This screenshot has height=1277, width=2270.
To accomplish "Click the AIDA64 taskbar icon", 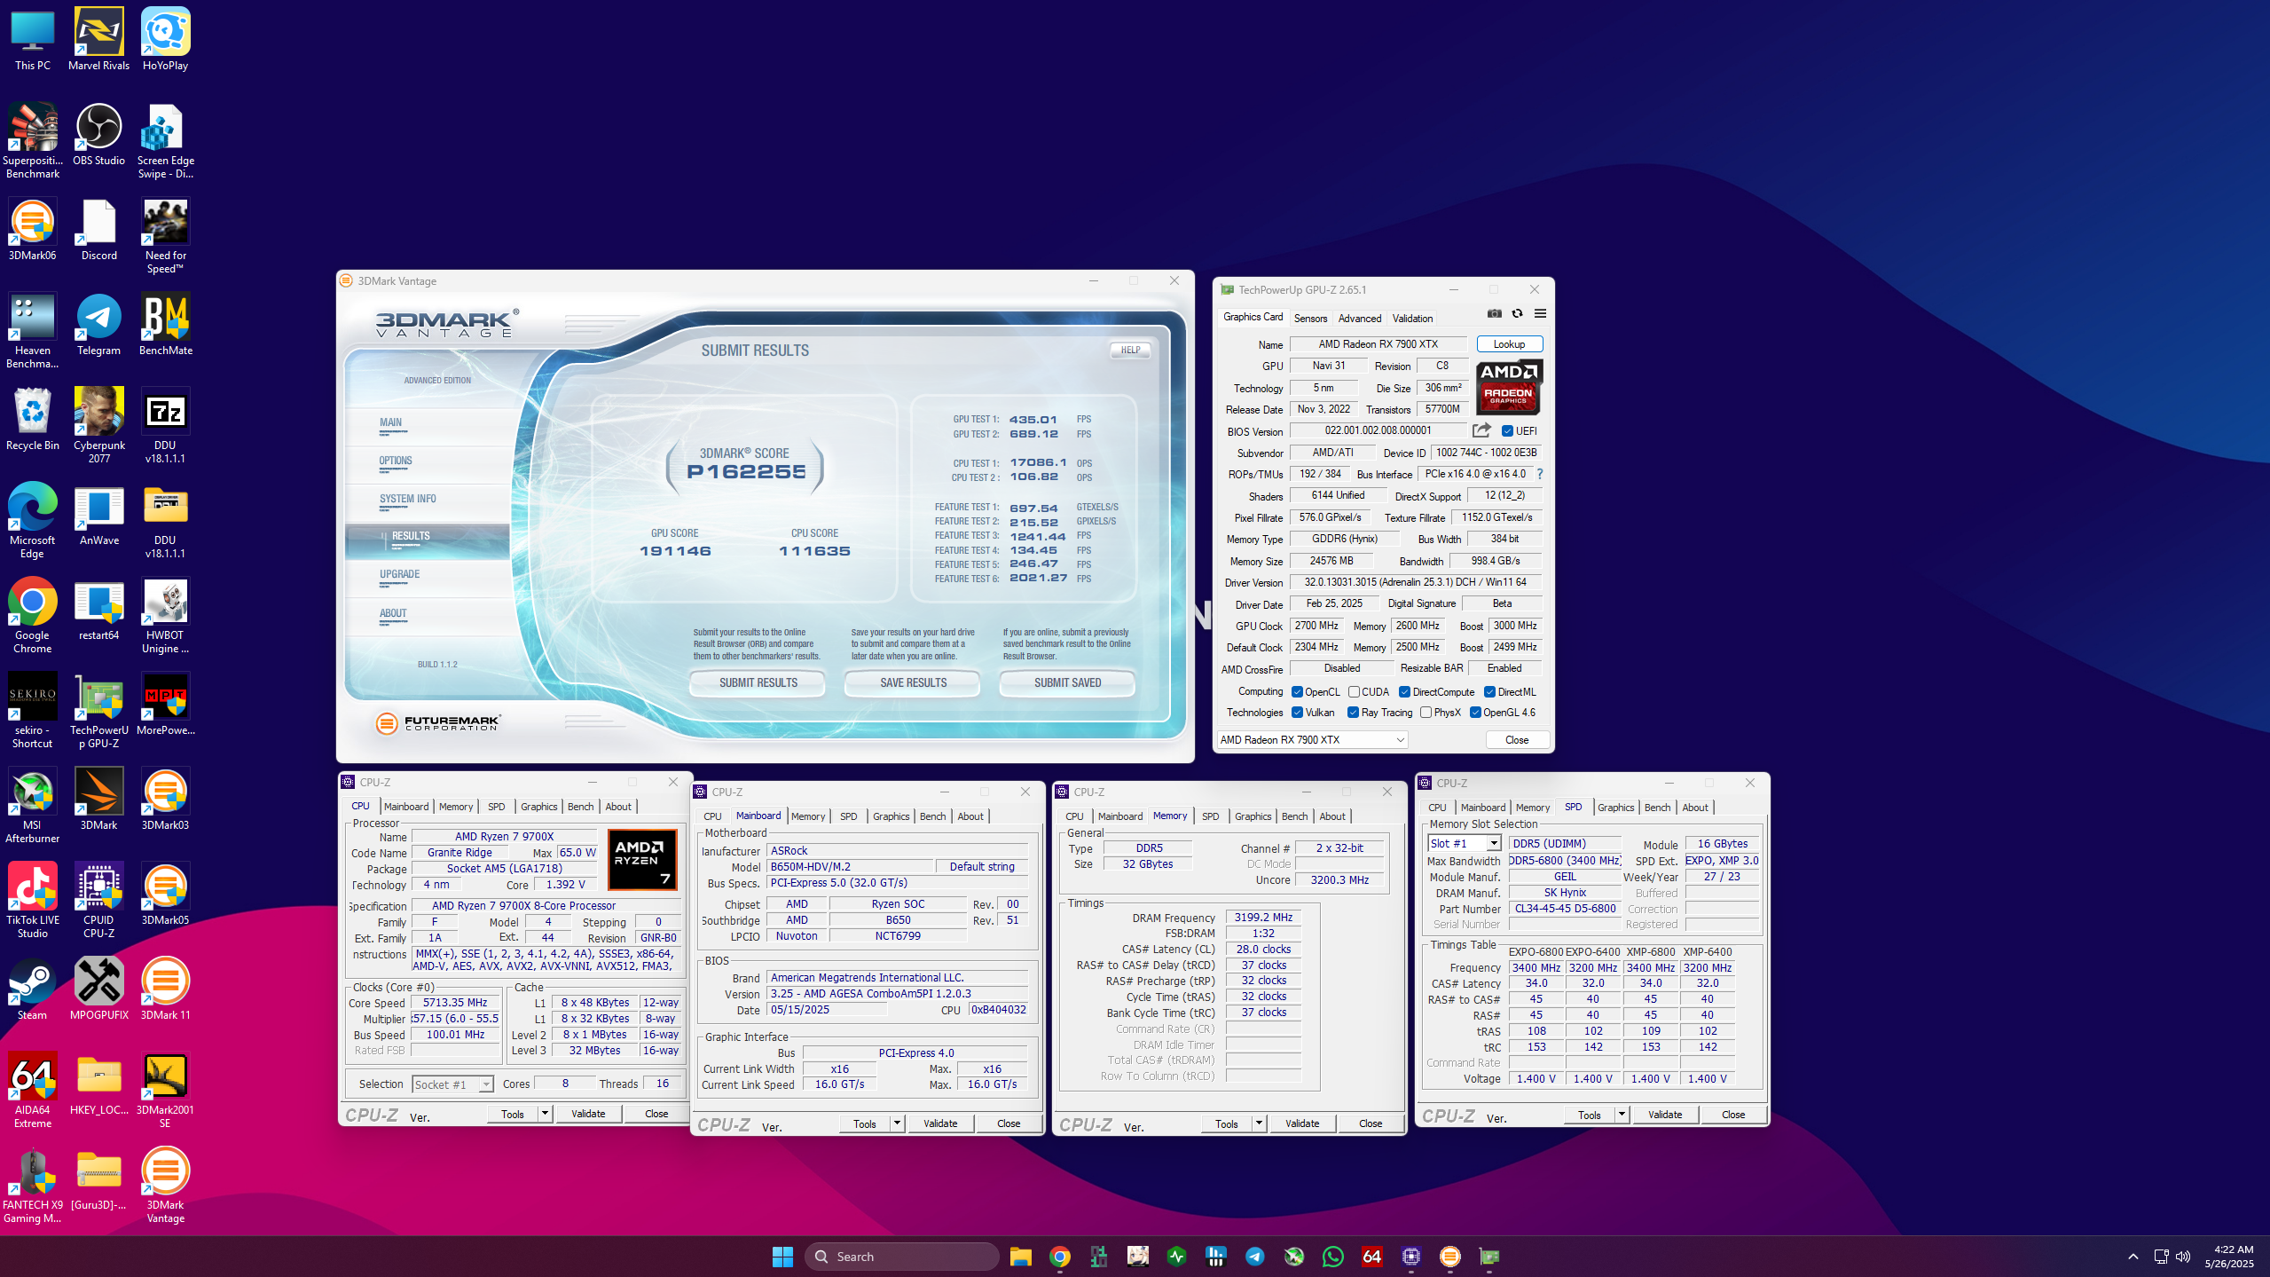I will [x=1371, y=1257].
